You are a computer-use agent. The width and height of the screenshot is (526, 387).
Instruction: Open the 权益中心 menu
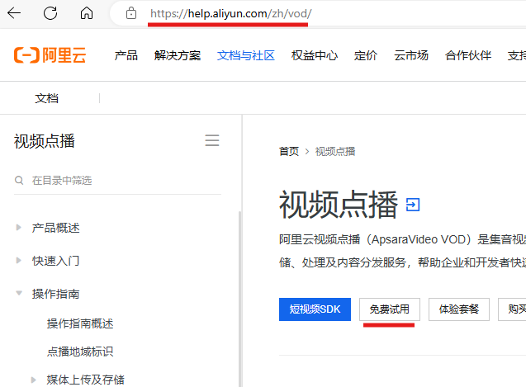click(315, 55)
